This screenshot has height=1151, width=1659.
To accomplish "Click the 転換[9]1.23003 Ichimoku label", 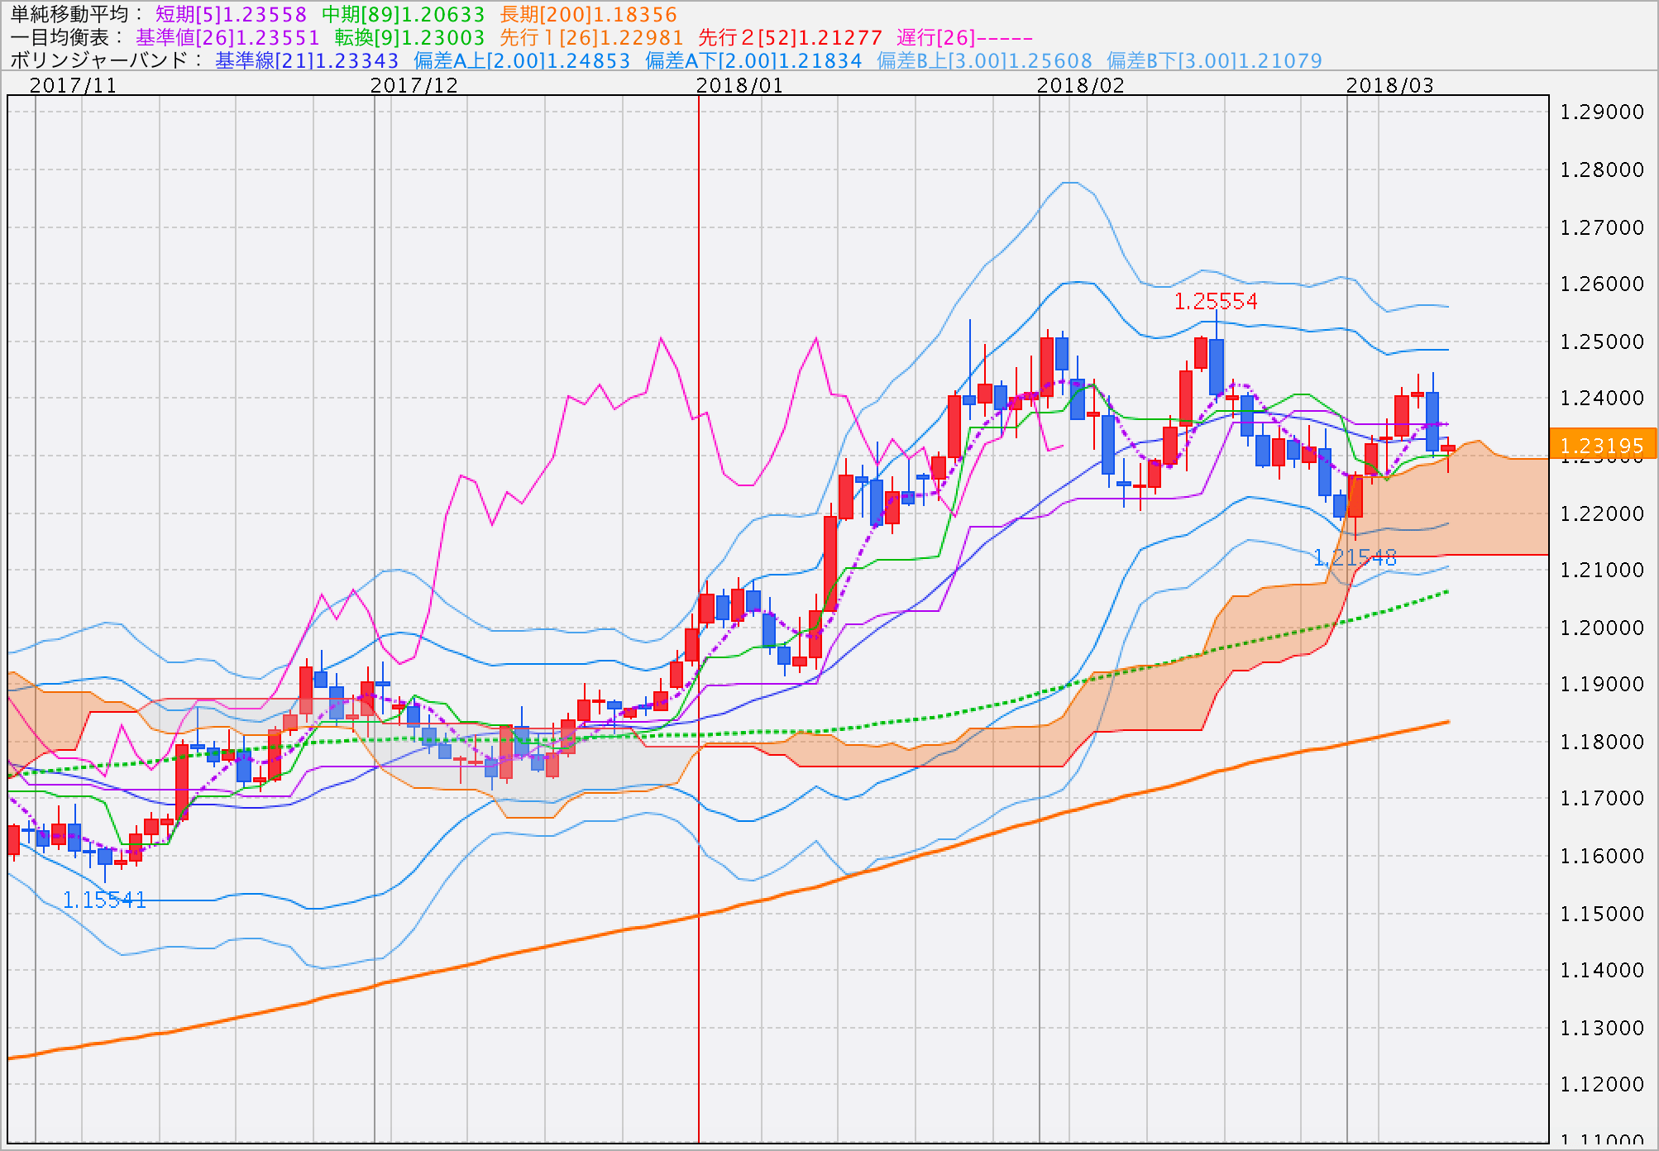I will point(409,37).
